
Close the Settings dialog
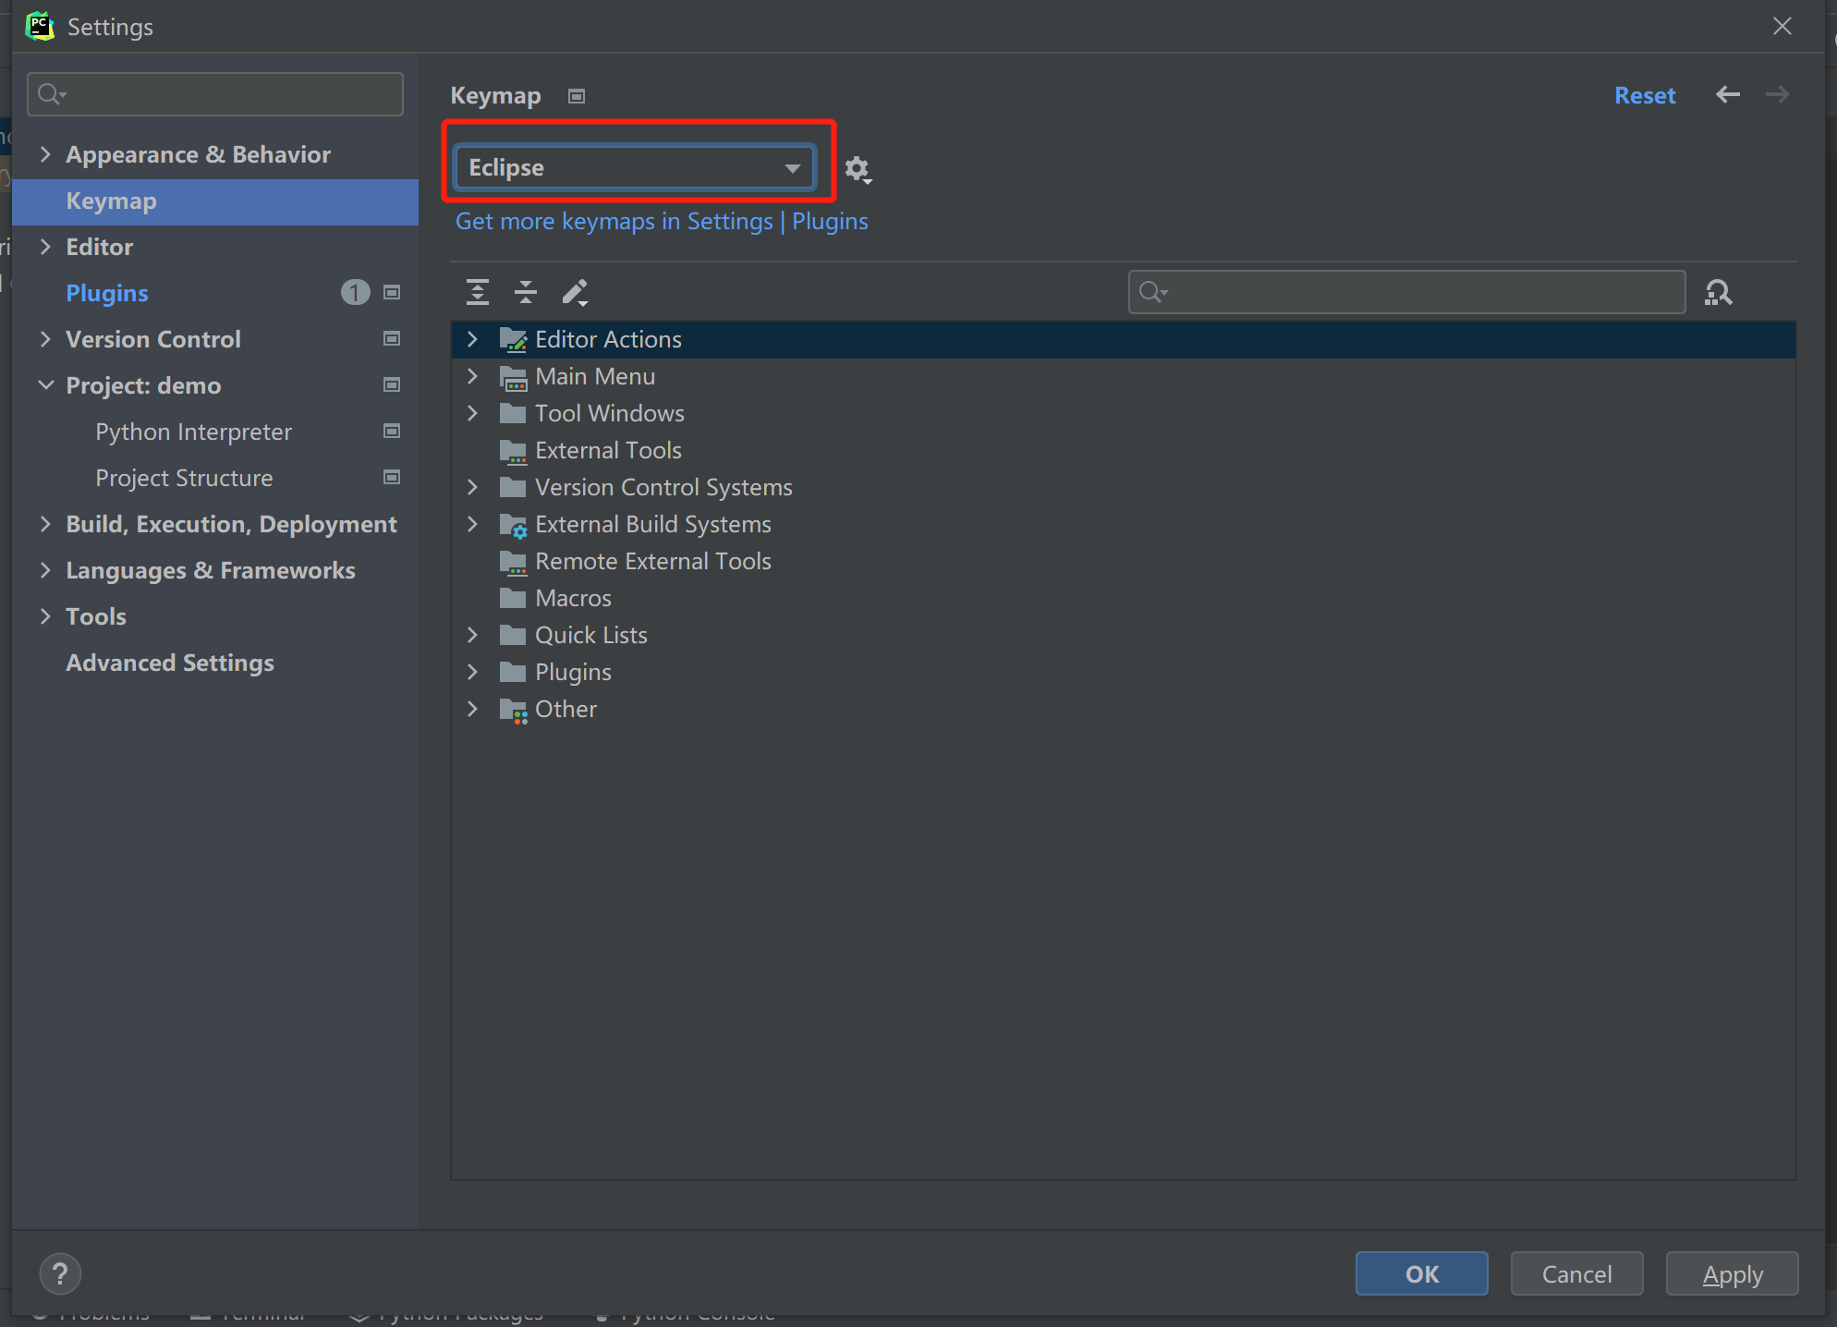[x=1782, y=26]
